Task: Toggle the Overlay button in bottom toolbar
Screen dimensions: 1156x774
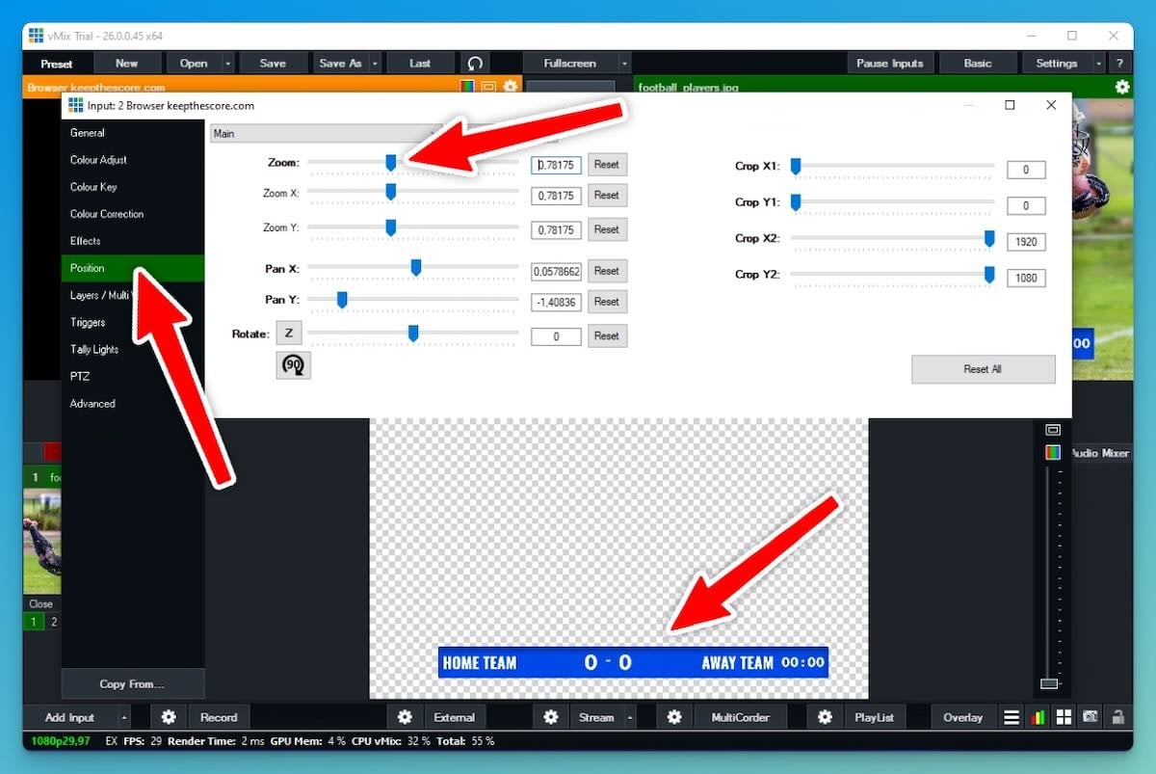Action: (963, 717)
